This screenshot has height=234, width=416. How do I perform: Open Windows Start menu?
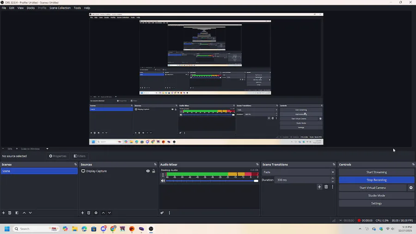(7, 229)
